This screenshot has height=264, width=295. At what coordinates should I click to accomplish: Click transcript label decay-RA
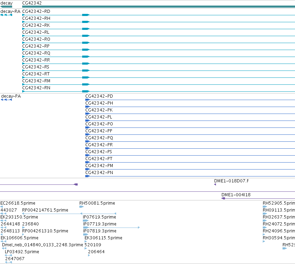[x=10, y=11]
